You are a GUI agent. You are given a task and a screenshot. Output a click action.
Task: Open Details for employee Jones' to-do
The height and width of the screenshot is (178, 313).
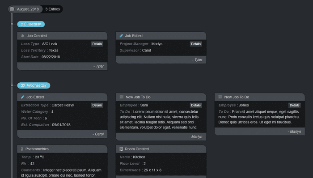(294, 105)
